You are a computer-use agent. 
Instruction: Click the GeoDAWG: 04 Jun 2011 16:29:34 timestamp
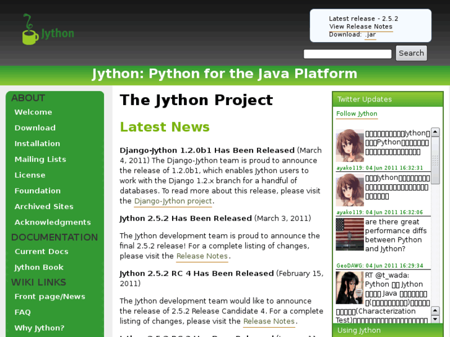[379, 266]
